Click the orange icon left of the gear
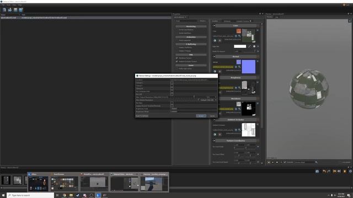Image resolution: width=353 pixels, height=198 pixels. coord(345,171)
